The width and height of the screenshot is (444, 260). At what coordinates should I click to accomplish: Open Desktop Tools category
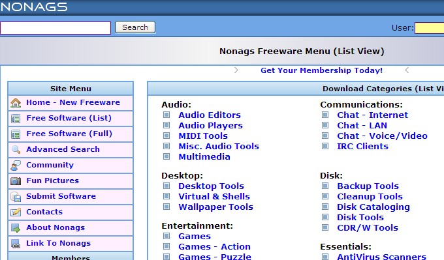tap(211, 186)
